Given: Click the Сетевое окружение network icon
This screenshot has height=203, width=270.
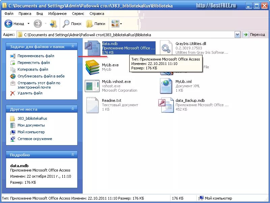Looking at the screenshot, I should click(x=12, y=139).
